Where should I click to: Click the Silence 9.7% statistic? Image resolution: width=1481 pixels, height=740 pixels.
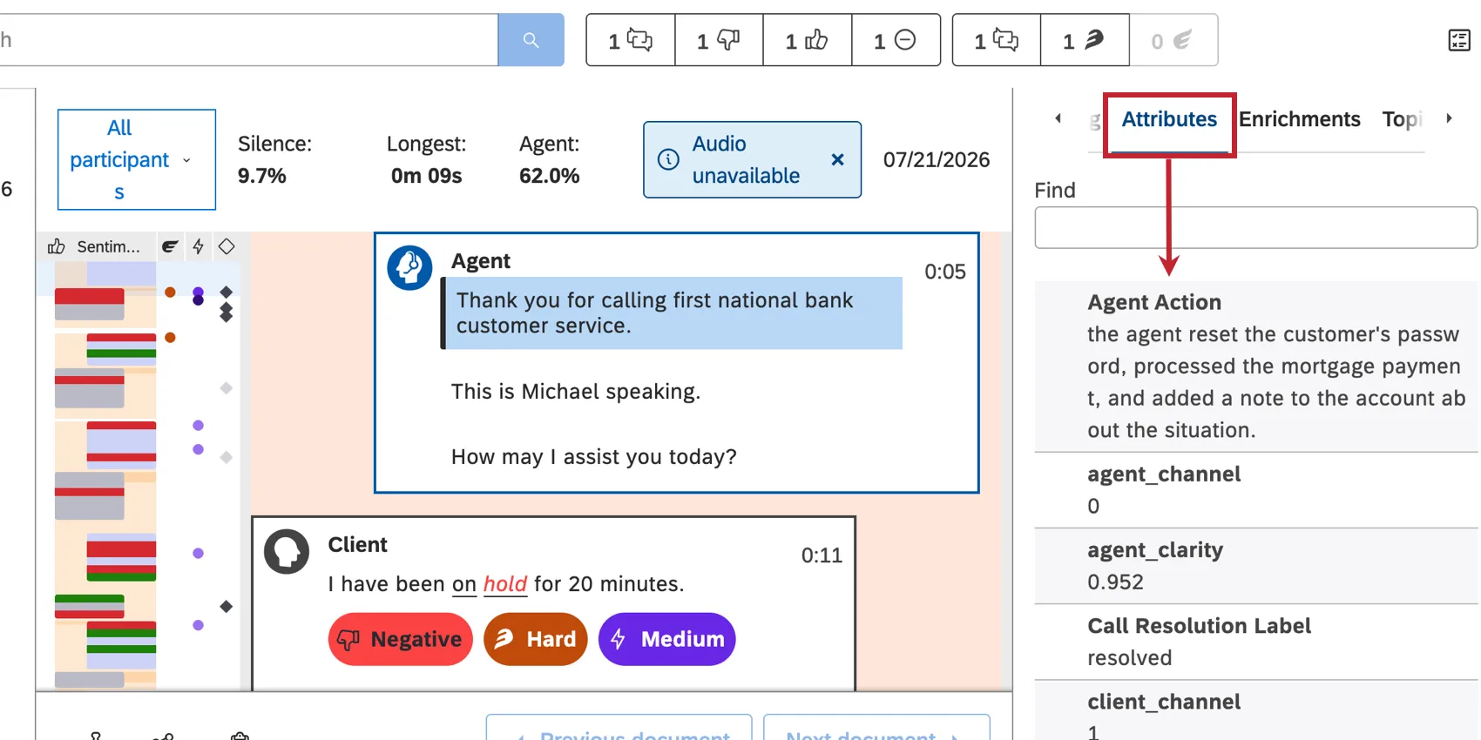click(274, 159)
